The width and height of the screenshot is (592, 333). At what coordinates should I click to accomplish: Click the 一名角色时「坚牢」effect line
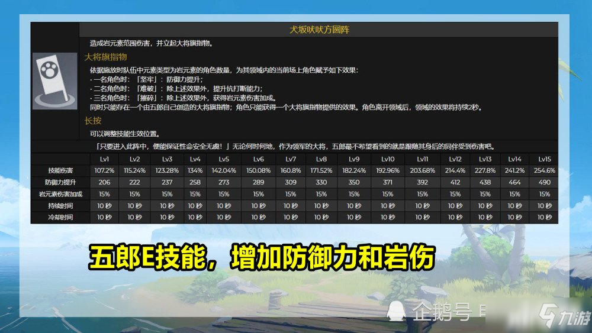point(146,80)
